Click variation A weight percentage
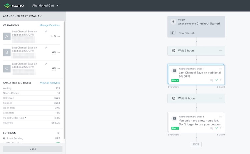 (53, 36)
